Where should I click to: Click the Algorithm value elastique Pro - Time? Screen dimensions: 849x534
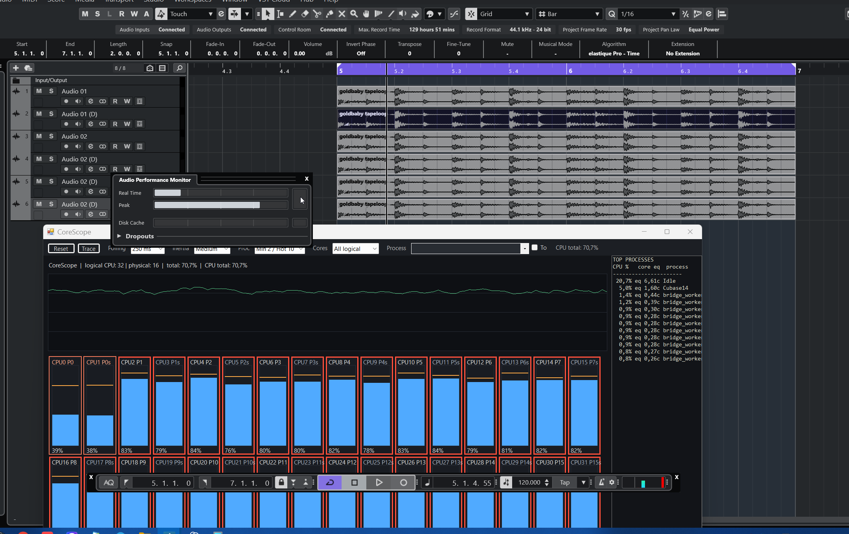(x=614, y=53)
